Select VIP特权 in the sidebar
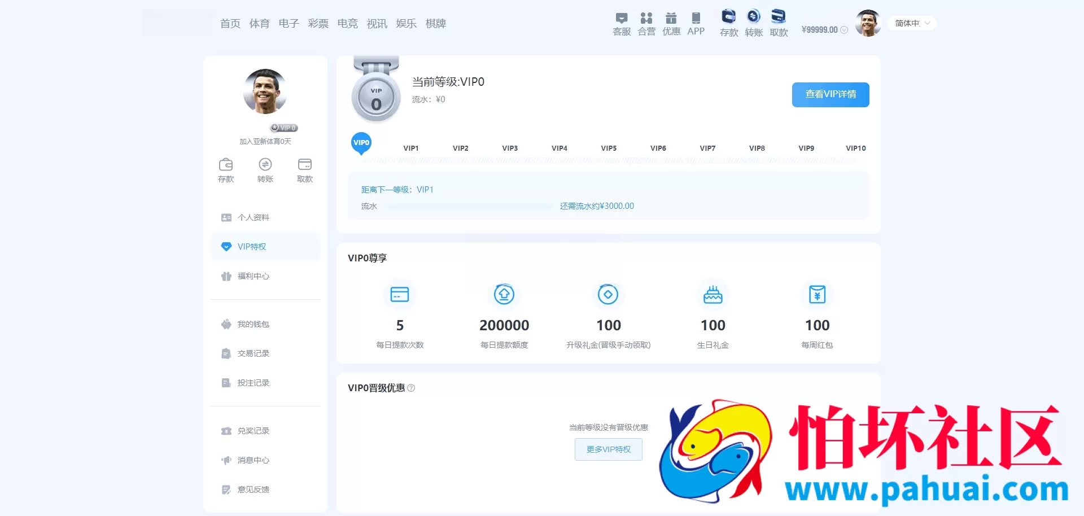 (x=265, y=247)
